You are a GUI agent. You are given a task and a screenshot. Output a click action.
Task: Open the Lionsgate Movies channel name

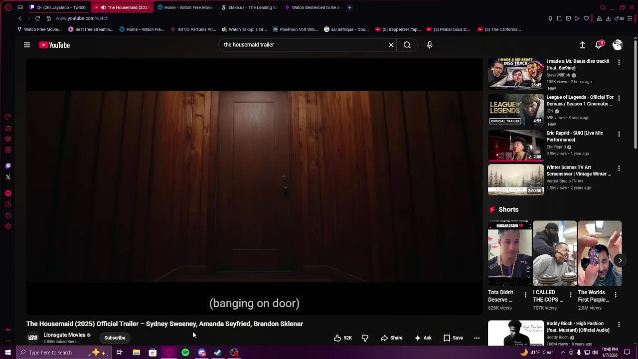64,335
